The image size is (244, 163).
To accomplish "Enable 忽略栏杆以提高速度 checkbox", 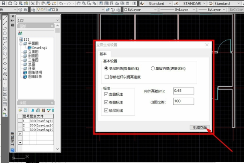I will pyautogui.click(x=107, y=76).
